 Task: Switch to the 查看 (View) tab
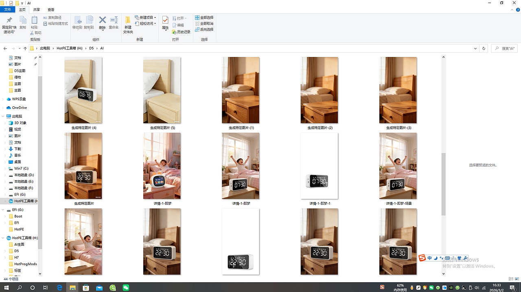[51, 9]
